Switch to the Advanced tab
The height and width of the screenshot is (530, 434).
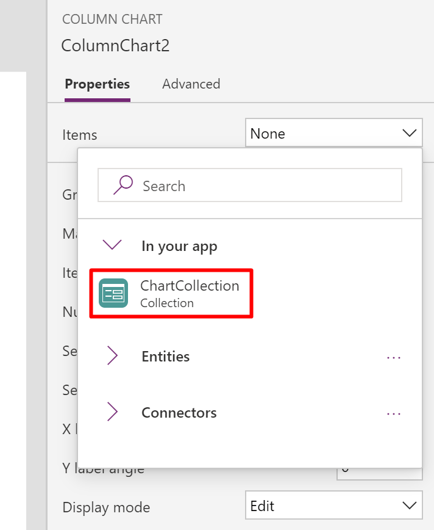click(x=191, y=84)
